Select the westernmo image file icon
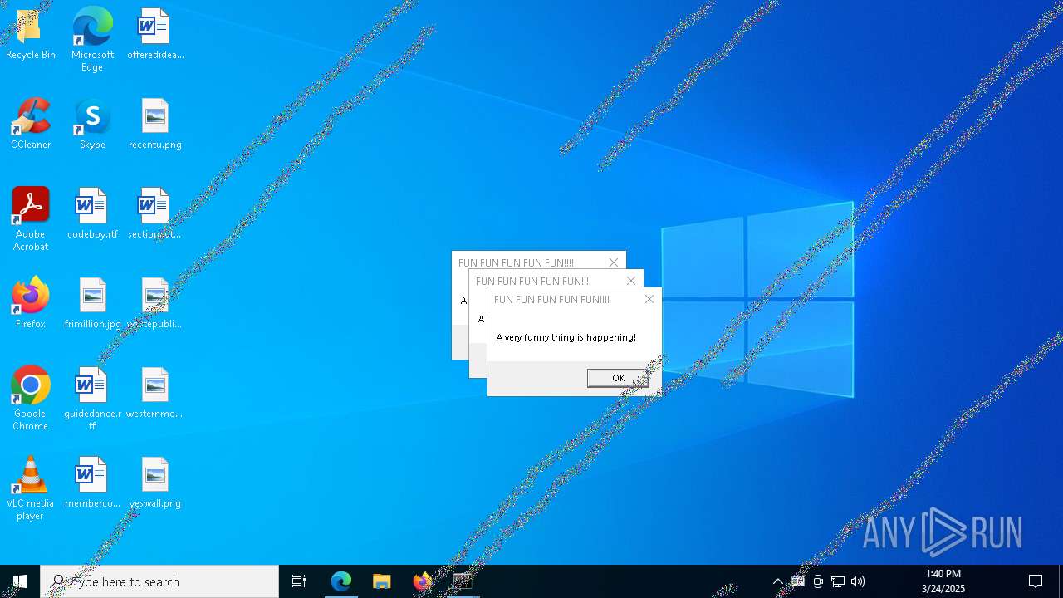Image resolution: width=1063 pixels, height=598 pixels. coord(154,394)
